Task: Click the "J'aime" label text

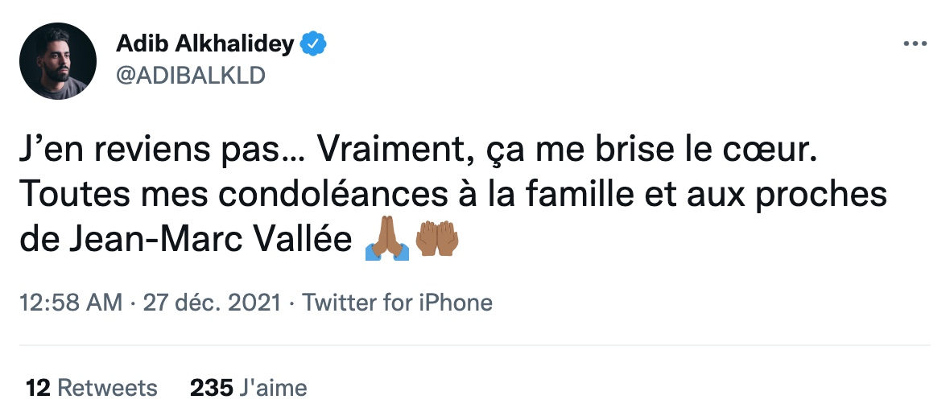Action: coord(273,388)
